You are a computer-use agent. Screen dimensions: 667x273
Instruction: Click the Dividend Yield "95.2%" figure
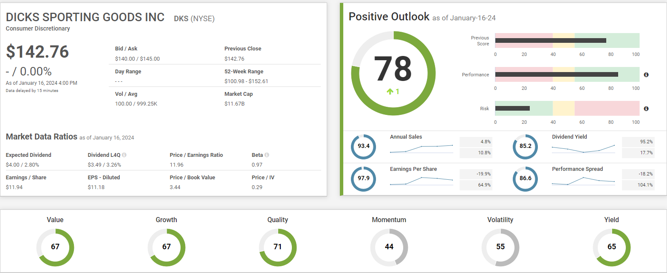click(647, 142)
